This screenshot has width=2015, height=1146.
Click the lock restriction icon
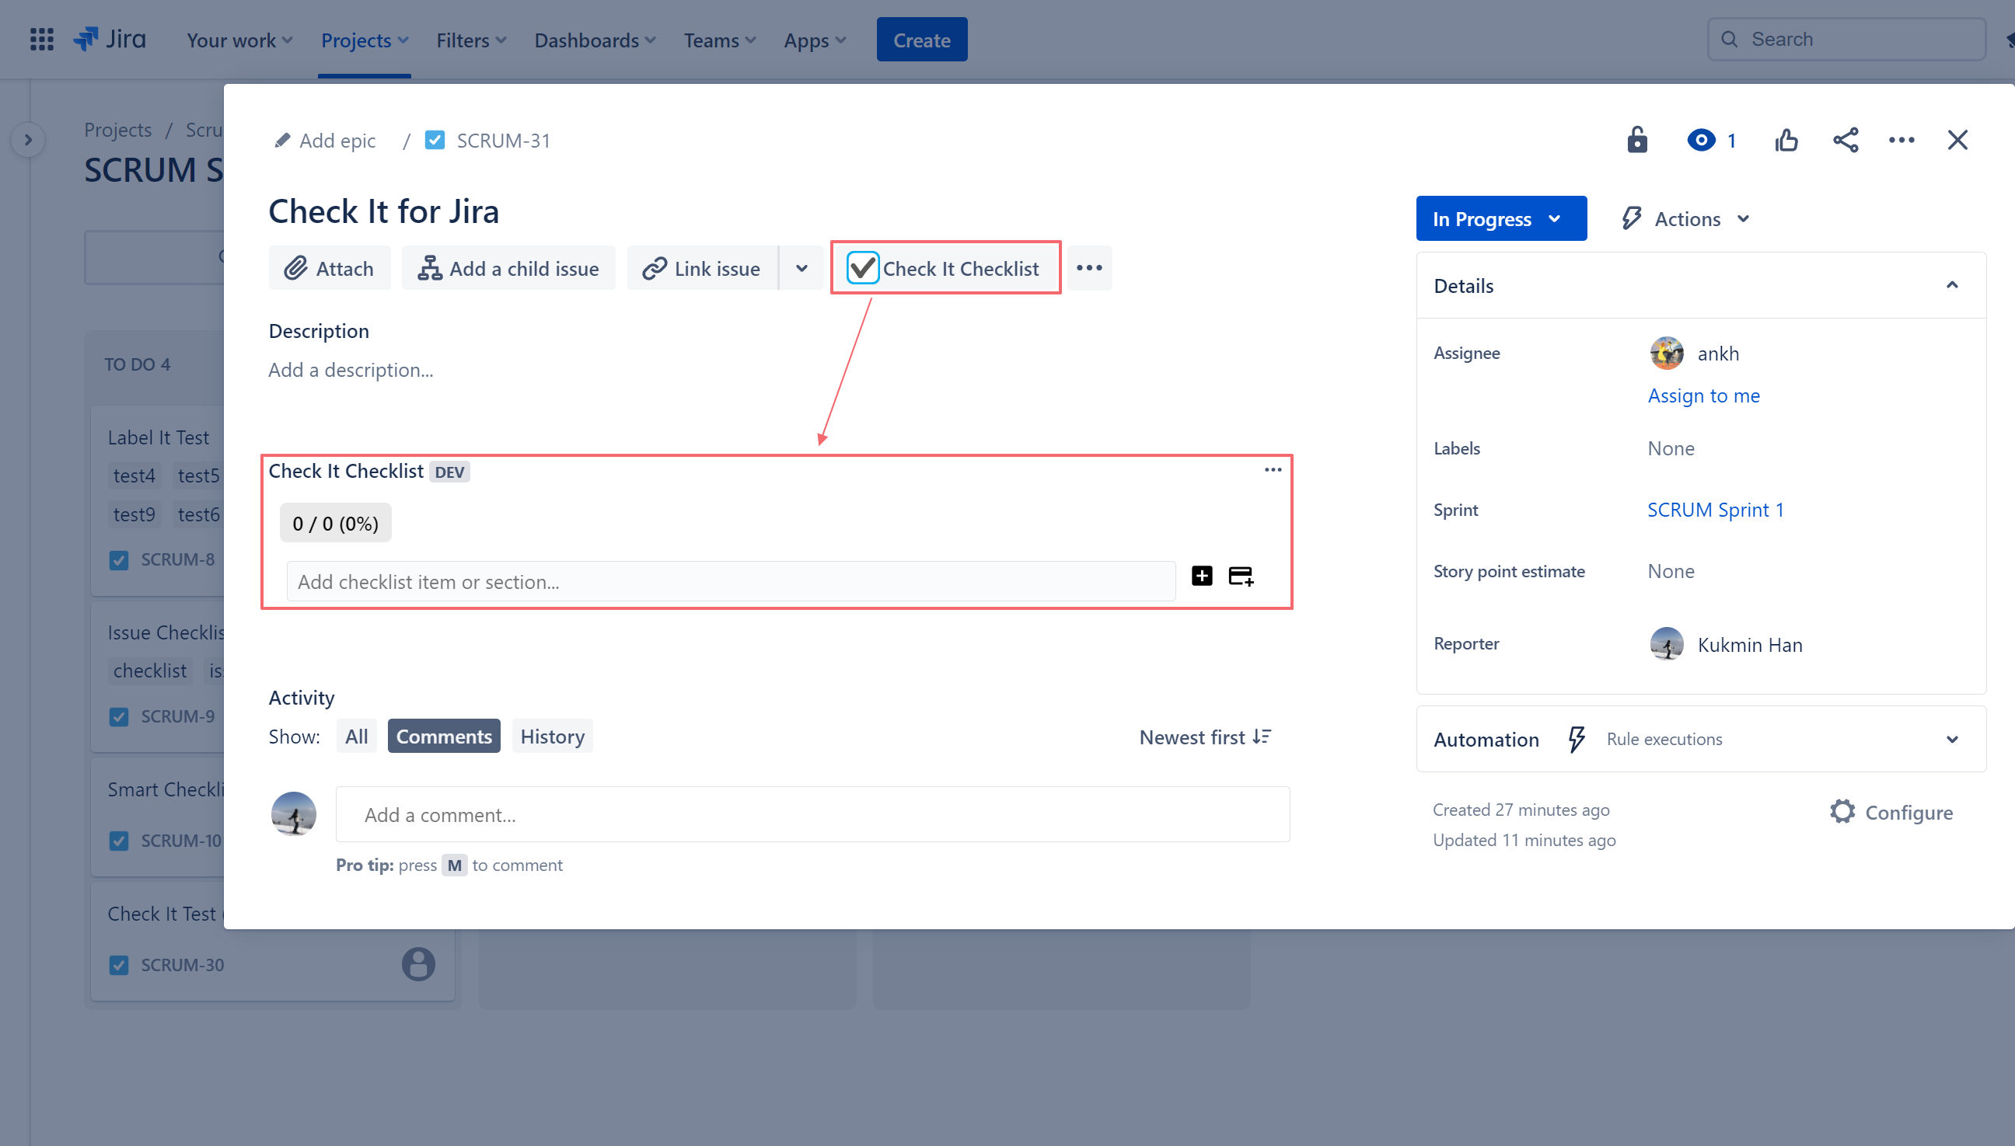[x=1637, y=139]
